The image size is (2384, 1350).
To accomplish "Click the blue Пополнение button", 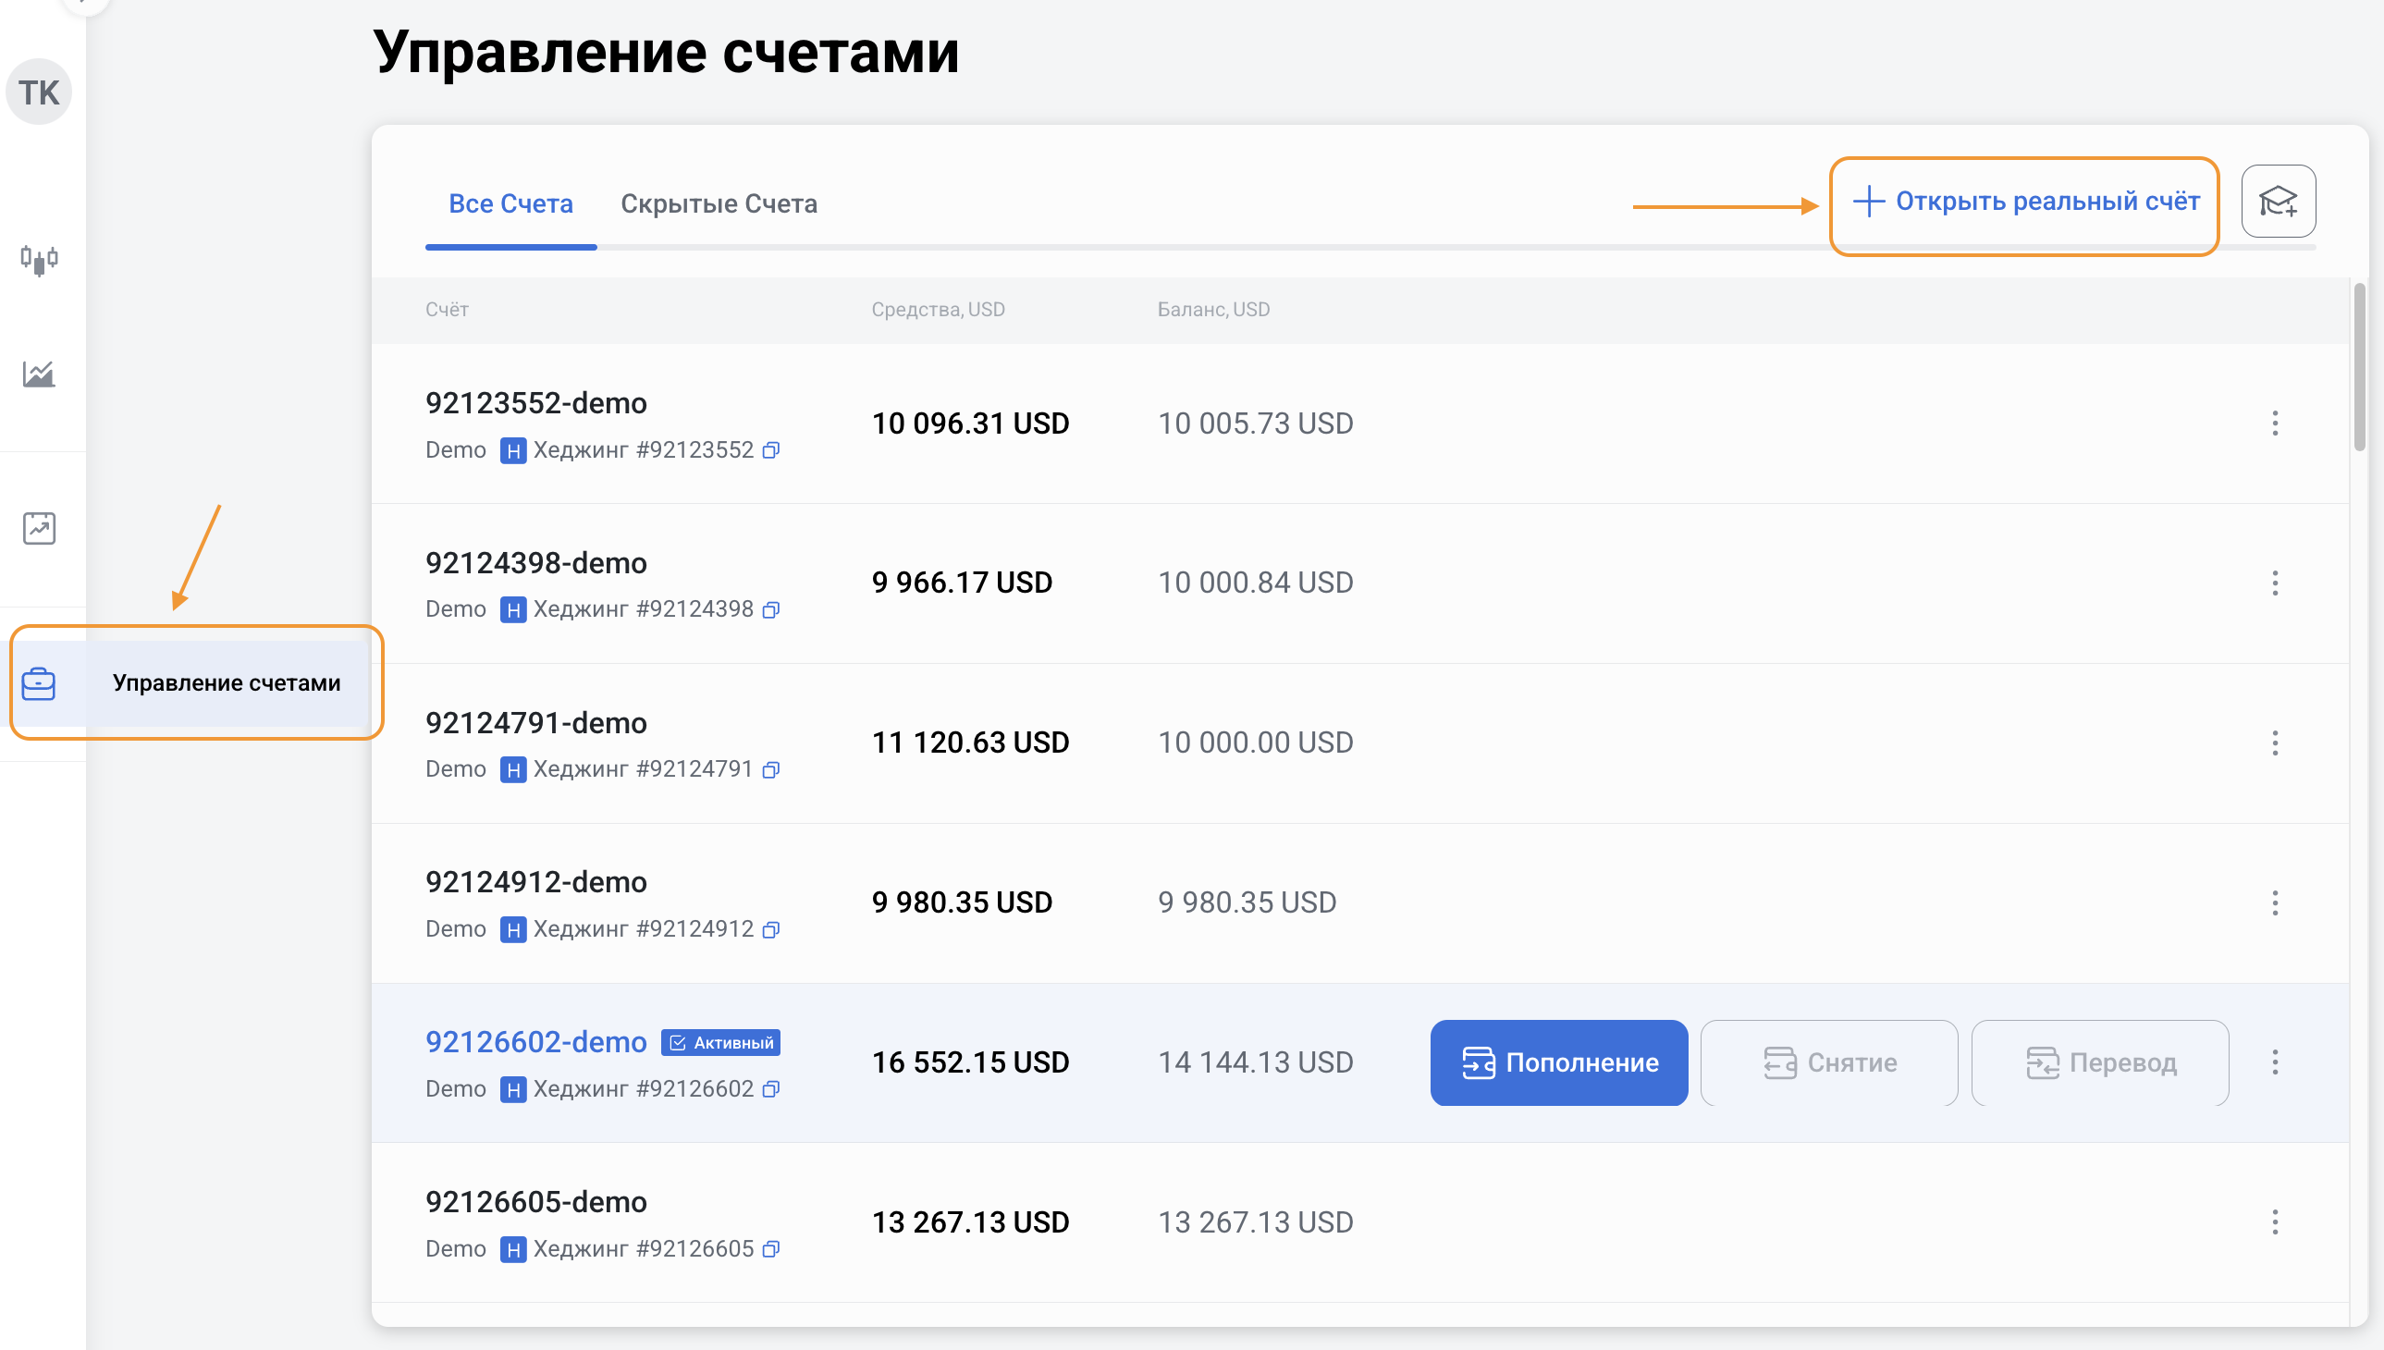I will [x=1558, y=1062].
